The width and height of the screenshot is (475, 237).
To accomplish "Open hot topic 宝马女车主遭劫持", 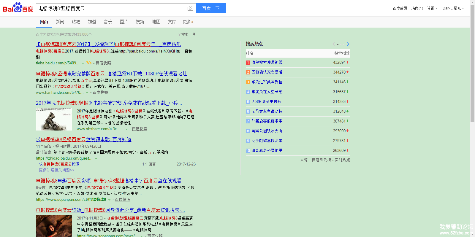I will click(267, 111).
